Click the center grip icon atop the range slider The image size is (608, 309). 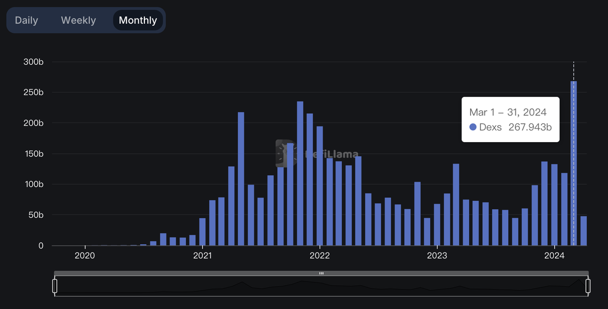321,273
